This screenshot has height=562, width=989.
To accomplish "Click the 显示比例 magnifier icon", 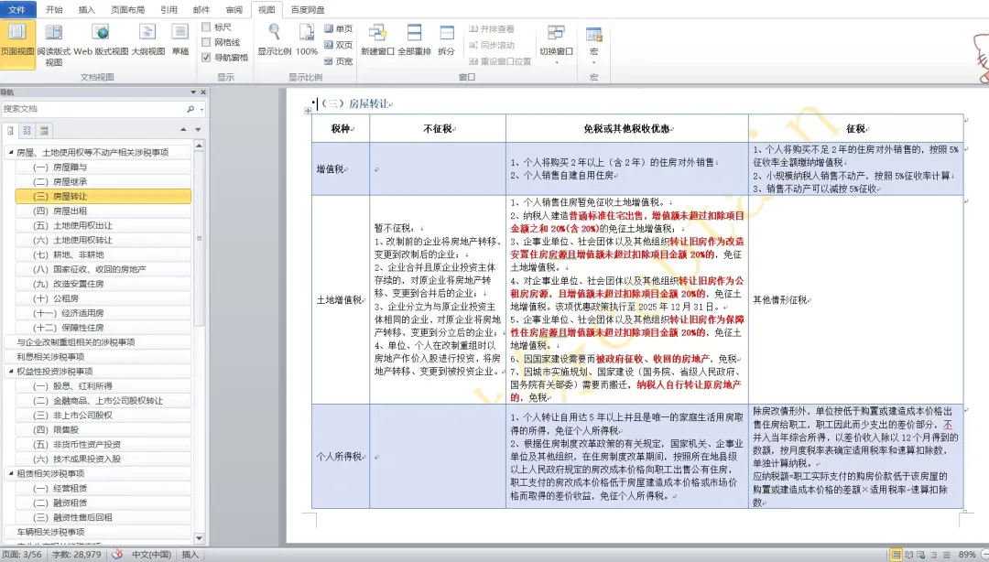I will (274, 37).
